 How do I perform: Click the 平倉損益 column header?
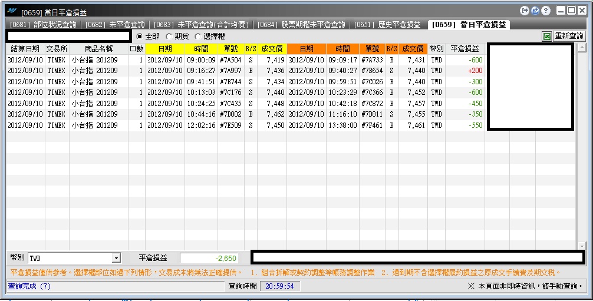[x=465, y=49]
